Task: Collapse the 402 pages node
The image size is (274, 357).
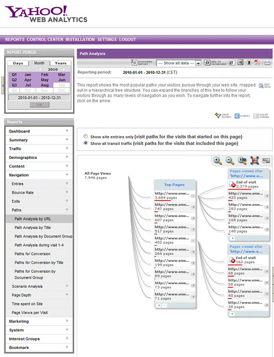Action: (x=193, y=241)
